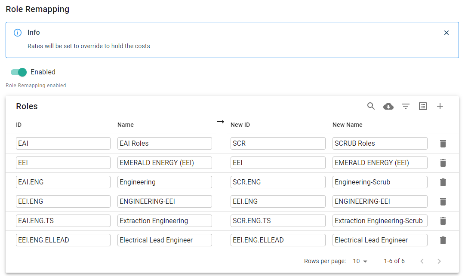Viewport: 465px width, 276px height.
Task: Open the search icon in Roles toolbar
Action: click(x=371, y=106)
